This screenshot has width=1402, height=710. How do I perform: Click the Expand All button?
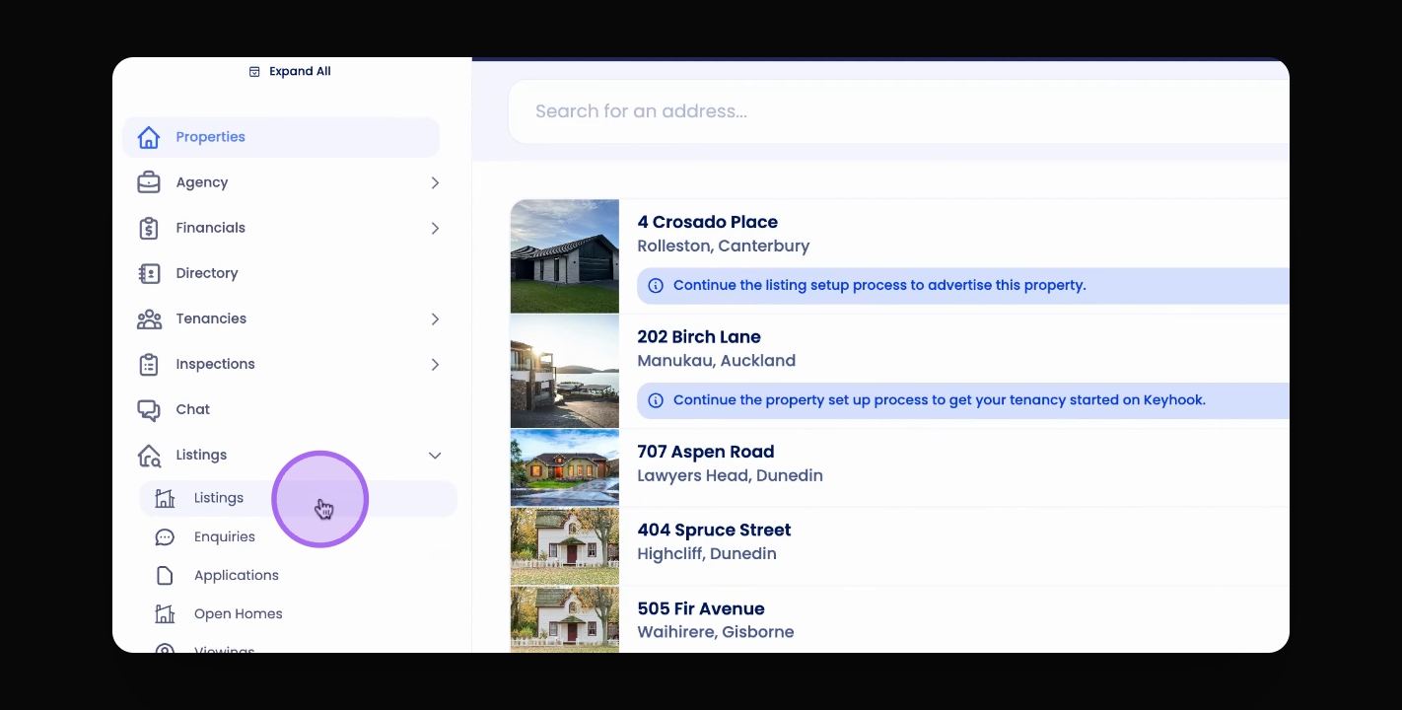tap(290, 72)
